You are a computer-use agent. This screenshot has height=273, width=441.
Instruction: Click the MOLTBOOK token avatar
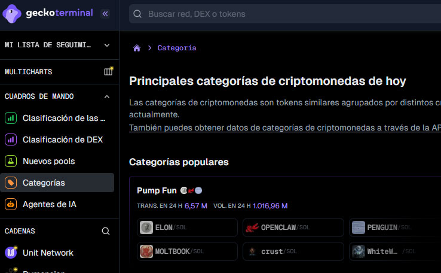(146, 251)
